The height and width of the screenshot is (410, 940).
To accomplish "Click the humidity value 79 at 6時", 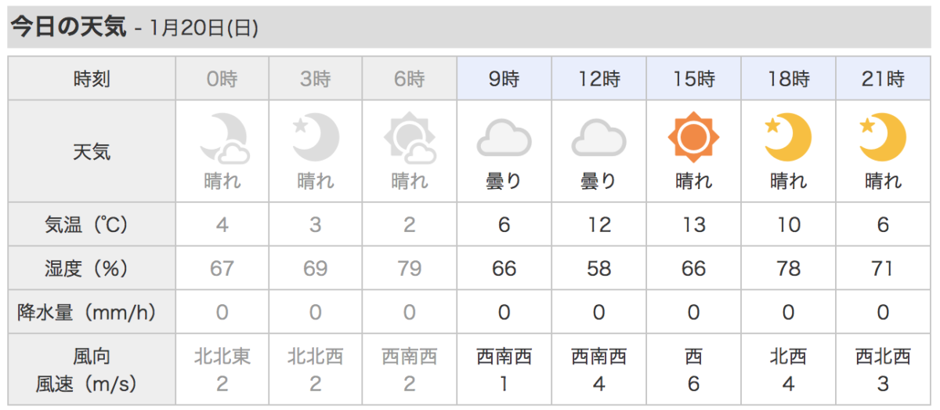I will (x=410, y=269).
